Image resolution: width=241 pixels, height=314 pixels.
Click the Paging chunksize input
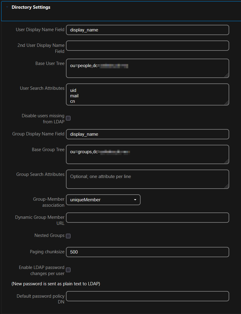[147, 252]
